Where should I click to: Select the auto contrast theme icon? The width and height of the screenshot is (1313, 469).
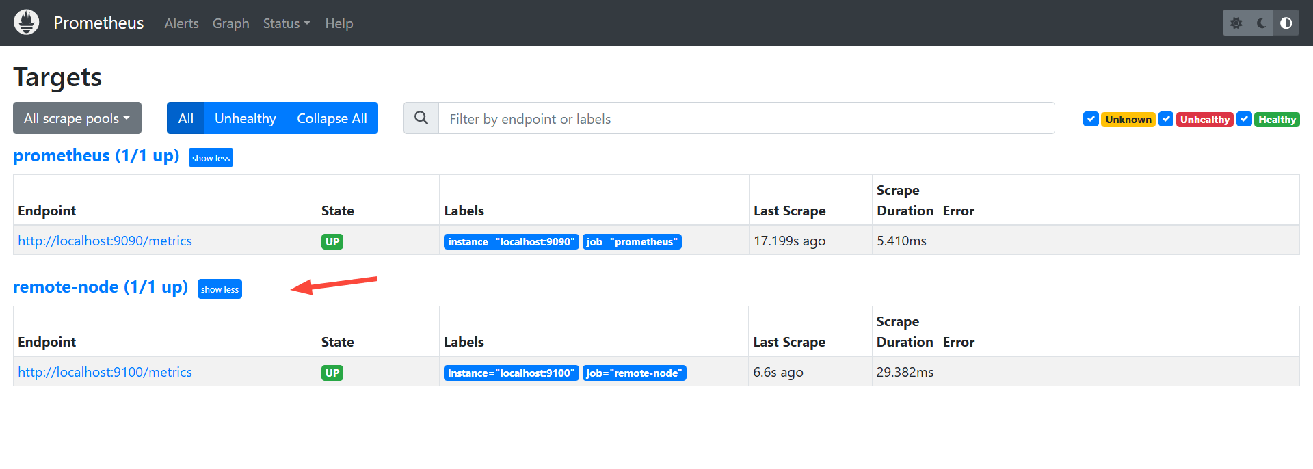pos(1286,23)
